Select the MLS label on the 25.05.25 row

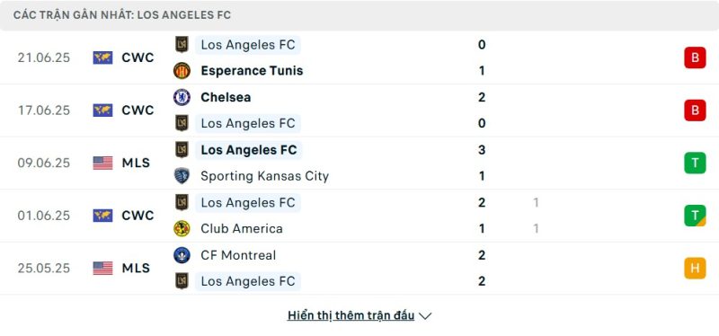[136, 268]
